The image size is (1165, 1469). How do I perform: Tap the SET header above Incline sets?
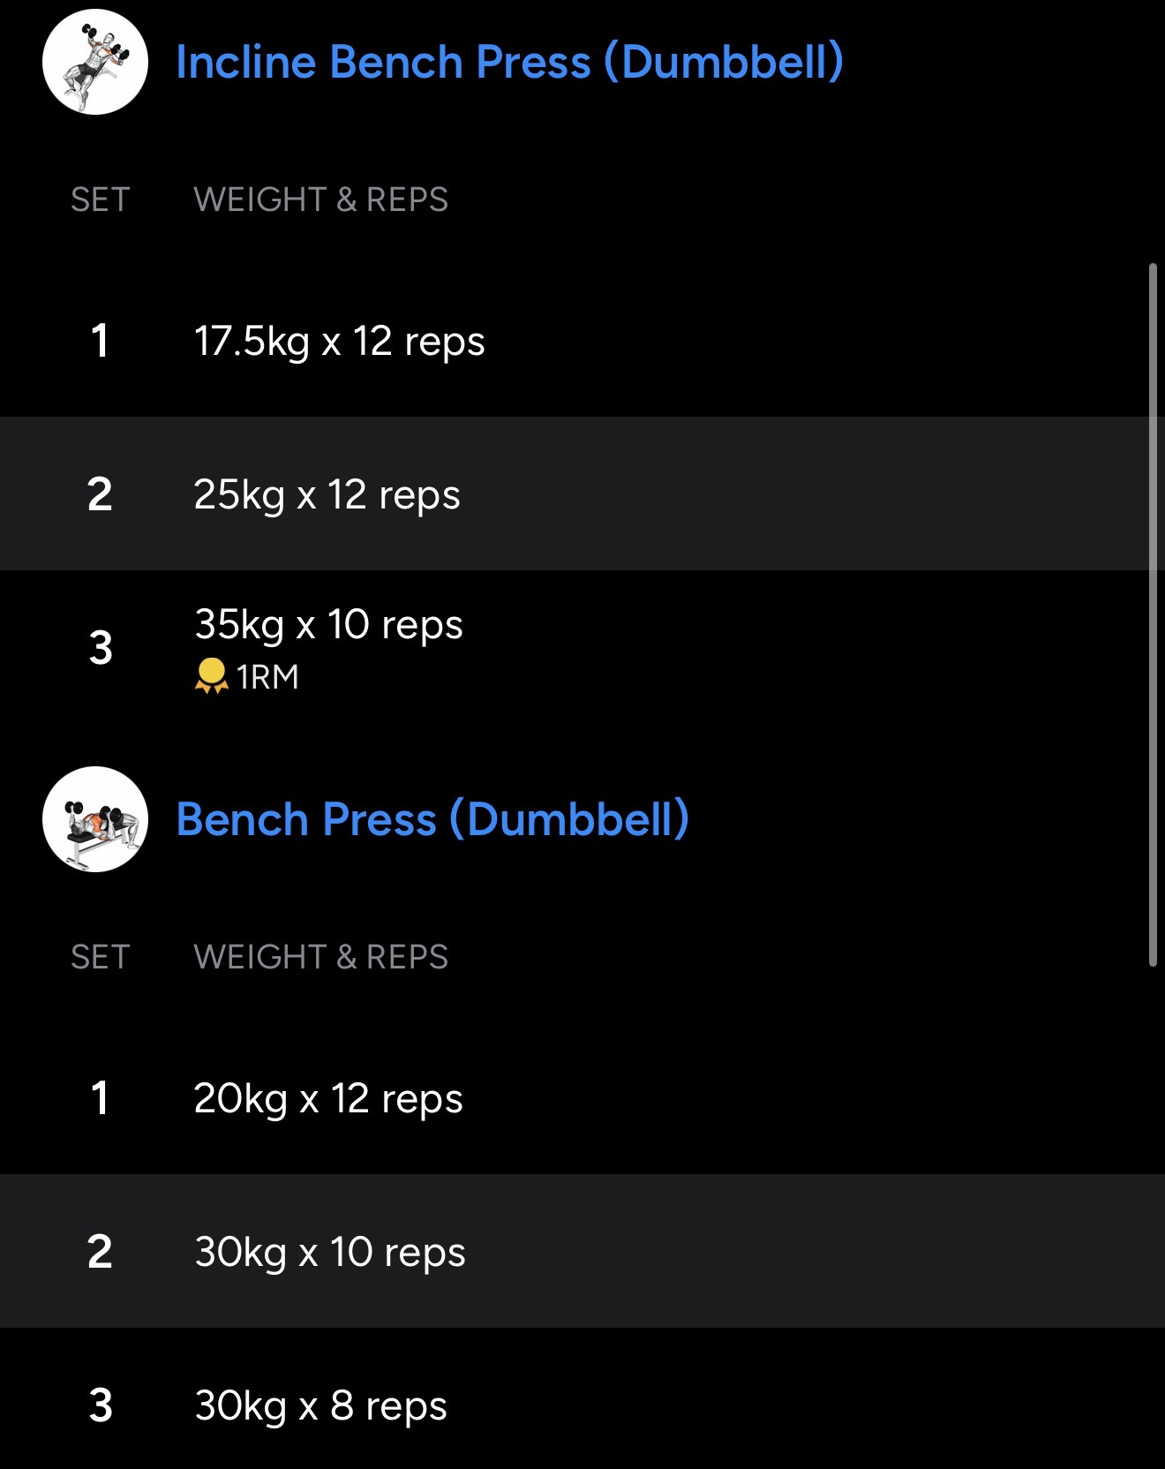point(100,200)
